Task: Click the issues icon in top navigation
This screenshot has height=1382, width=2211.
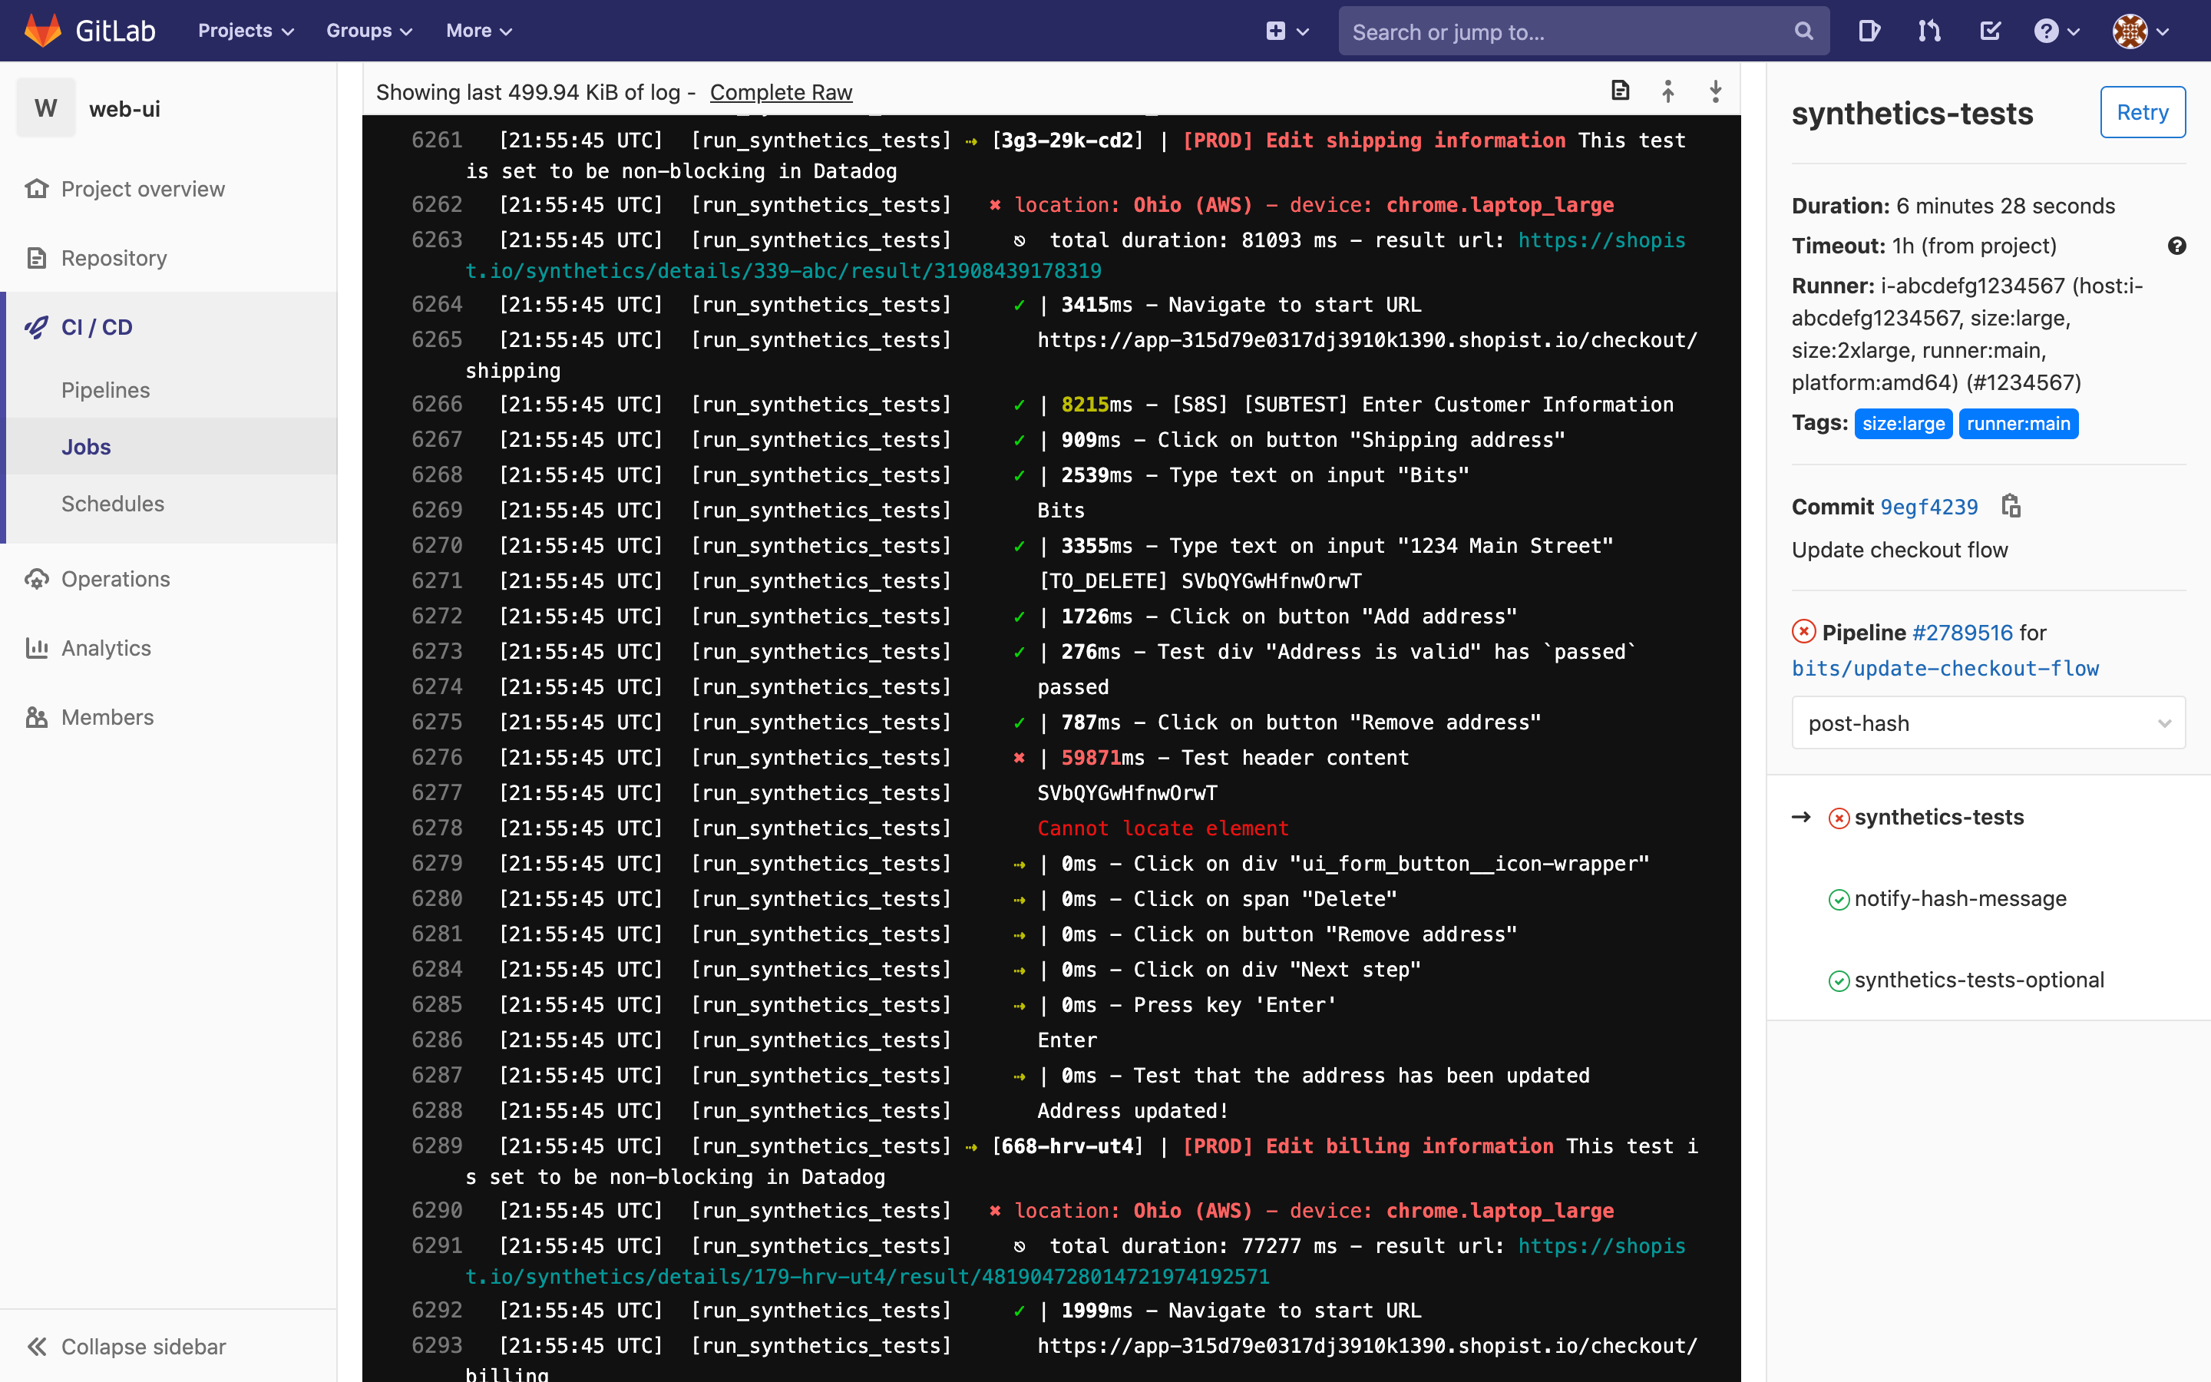Action: [x=1869, y=30]
